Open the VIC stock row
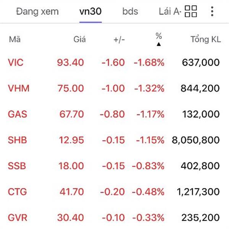The height and width of the screenshot is (229, 229). pyautogui.click(x=114, y=63)
